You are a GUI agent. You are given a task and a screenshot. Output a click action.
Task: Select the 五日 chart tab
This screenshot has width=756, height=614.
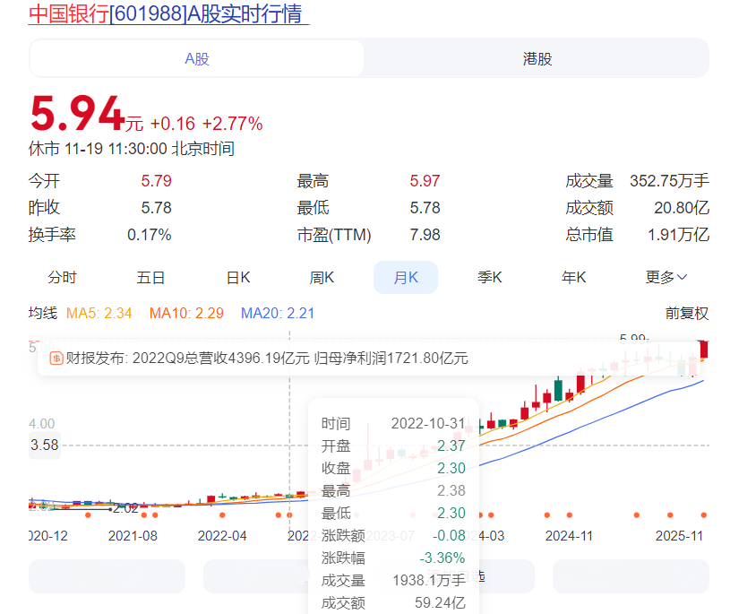pyautogui.click(x=150, y=277)
